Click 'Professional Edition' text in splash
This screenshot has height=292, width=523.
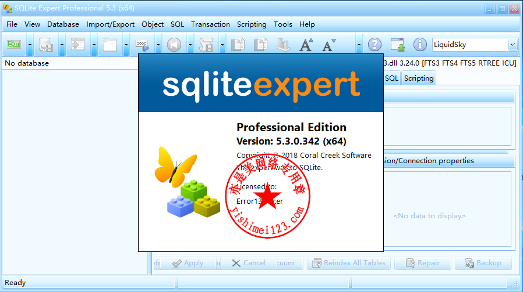pyautogui.click(x=291, y=127)
